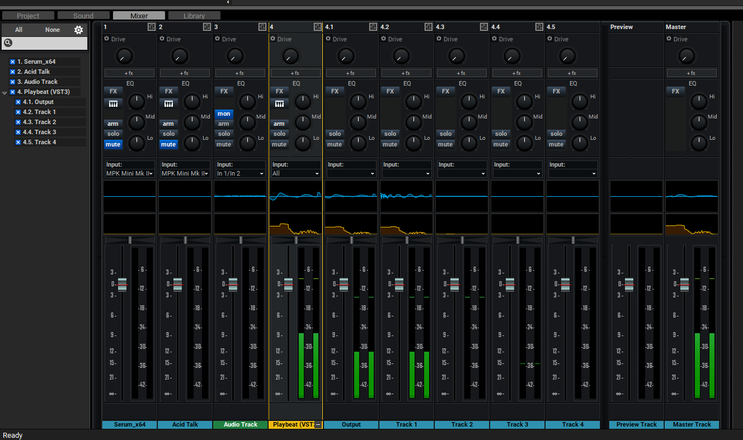Uncheck 3. Audio Track visibility checkbox
The width and height of the screenshot is (743, 440).
(x=12, y=82)
